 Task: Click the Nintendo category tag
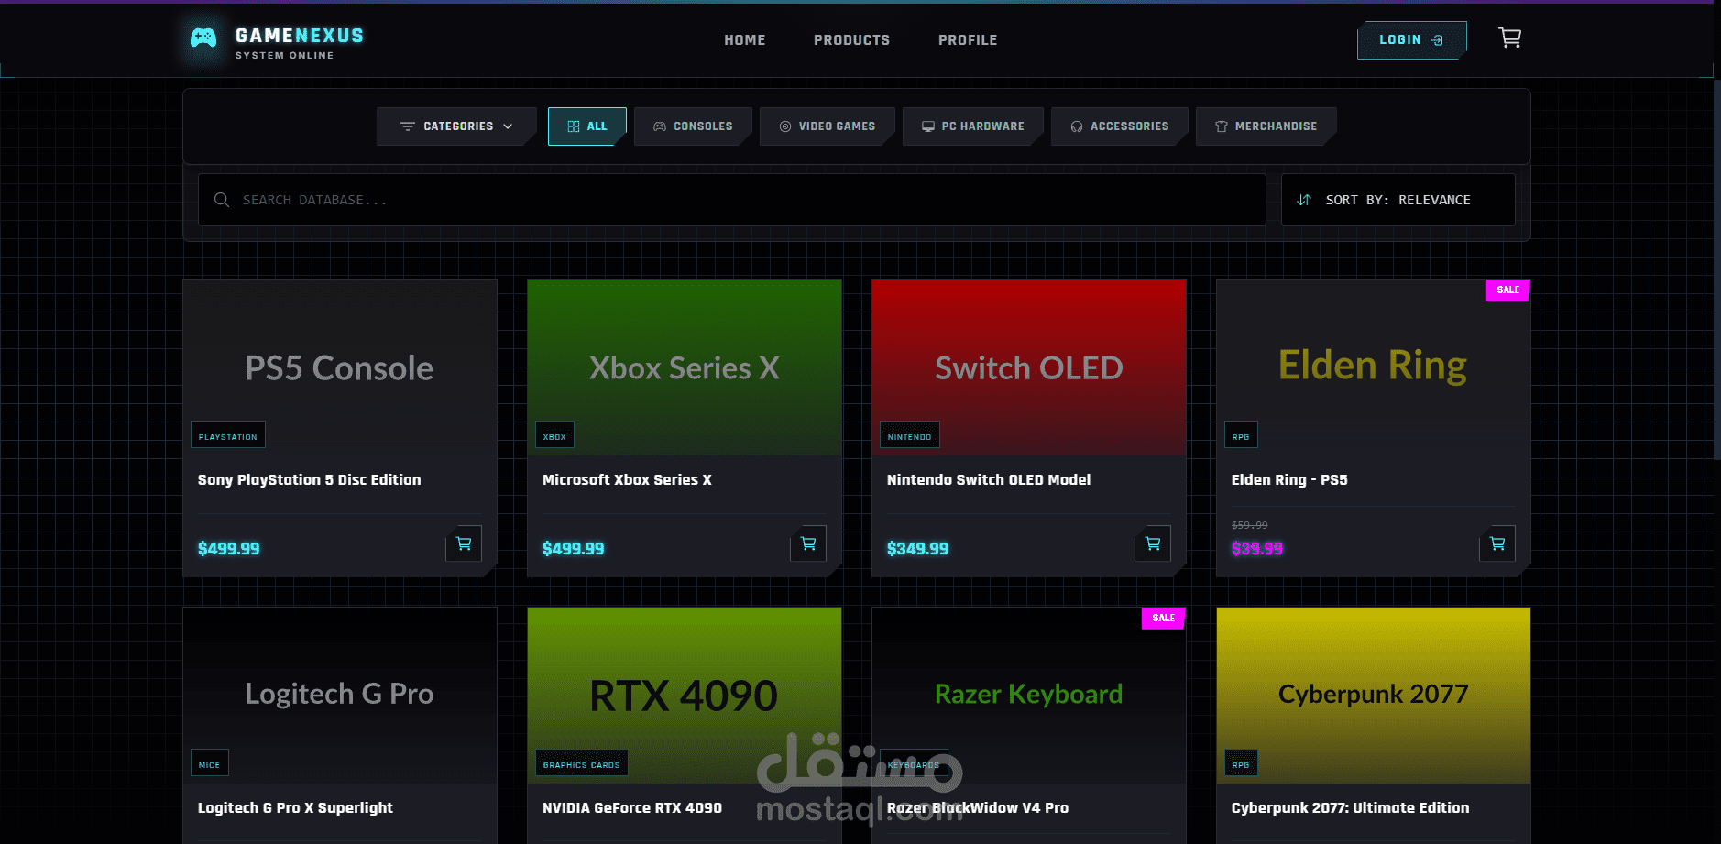(909, 435)
